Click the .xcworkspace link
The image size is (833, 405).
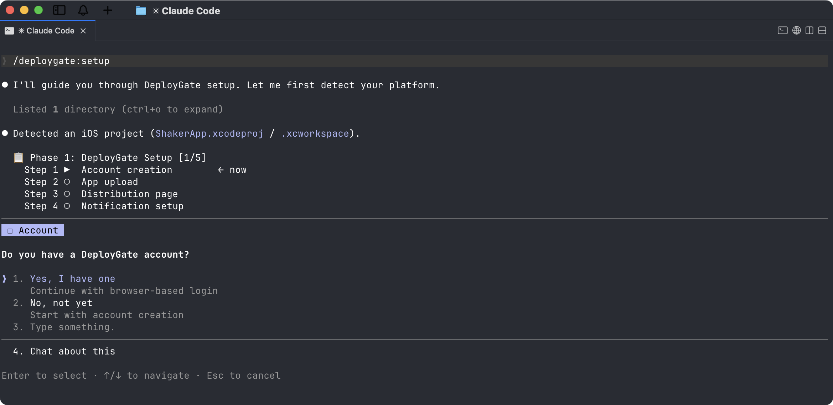coord(315,133)
